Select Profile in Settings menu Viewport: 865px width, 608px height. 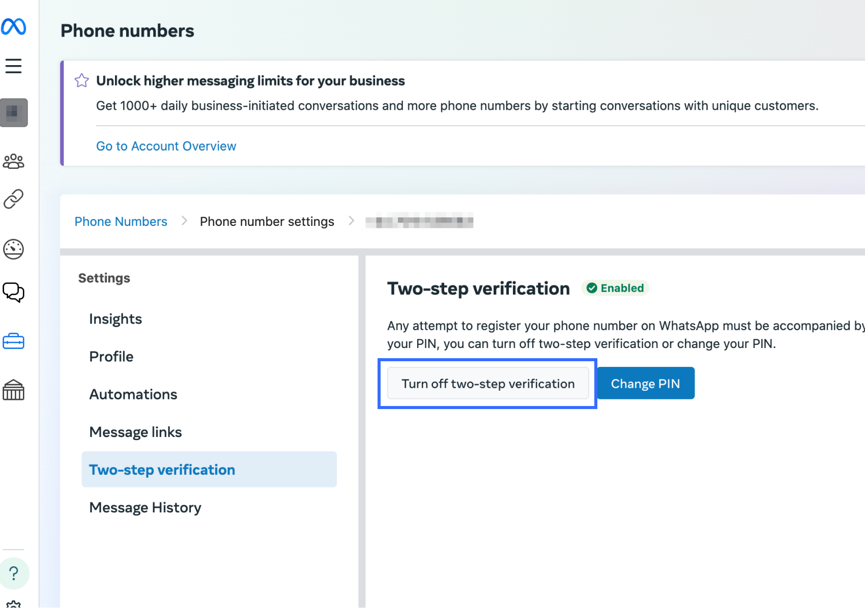pos(111,357)
